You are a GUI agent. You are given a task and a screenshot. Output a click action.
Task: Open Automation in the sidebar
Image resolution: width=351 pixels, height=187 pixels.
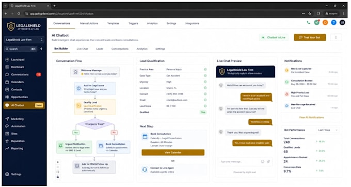tap(15, 126)
